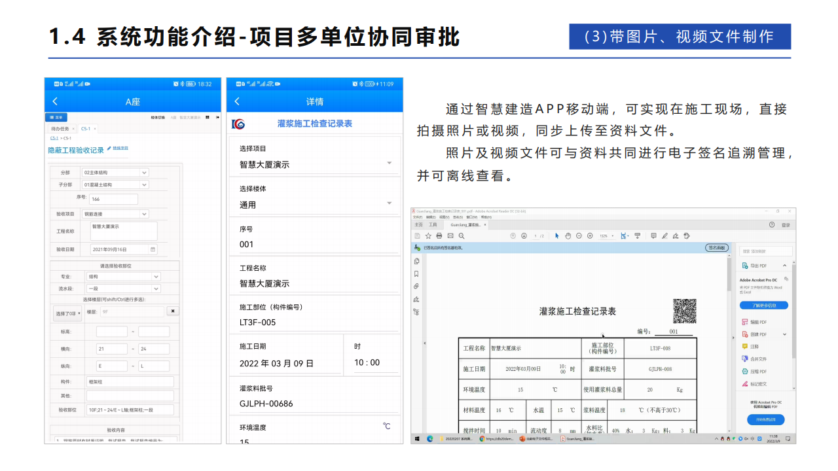Open the 专业 dropdown showing 结构
Viewport: 838px width, 471px height.
pyautogui.click(x=124, y=277)
